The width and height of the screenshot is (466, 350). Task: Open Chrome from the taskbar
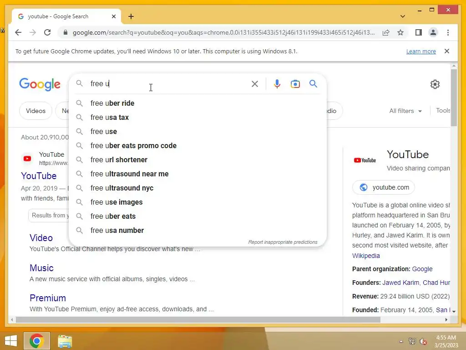click(x=37, y=341)
